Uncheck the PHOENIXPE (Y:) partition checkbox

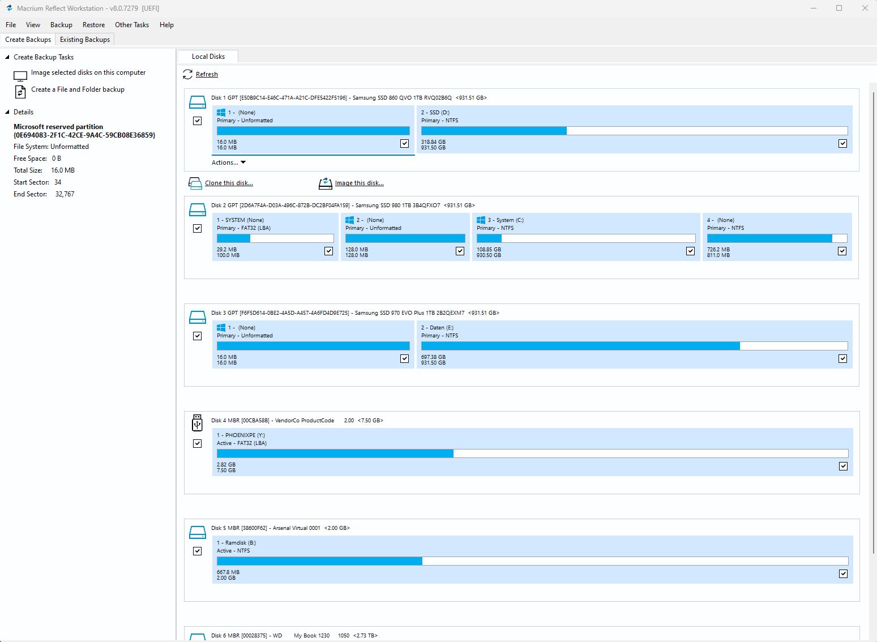click(843, 466)
